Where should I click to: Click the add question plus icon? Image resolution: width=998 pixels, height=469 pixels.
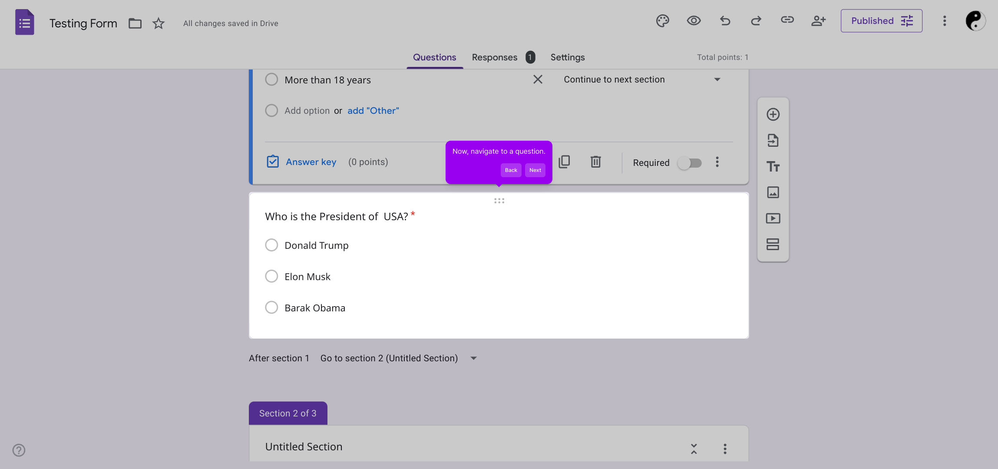click(x=773, y=115)
